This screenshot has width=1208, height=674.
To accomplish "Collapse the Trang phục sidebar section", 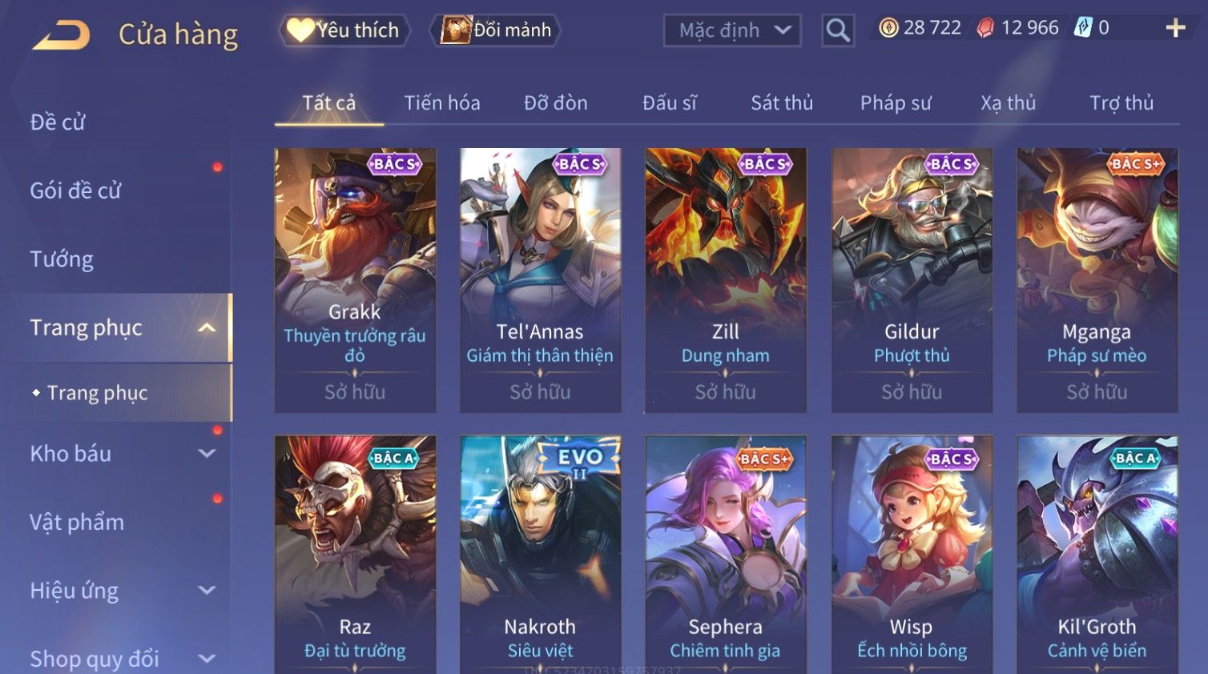I will [x=207, y=327].
